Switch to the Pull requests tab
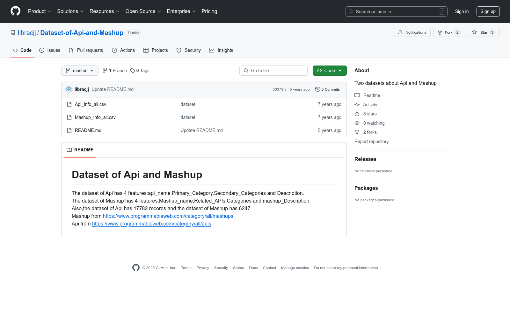The image size is (510, 318). pyautogui.click(x=86, y=50)
